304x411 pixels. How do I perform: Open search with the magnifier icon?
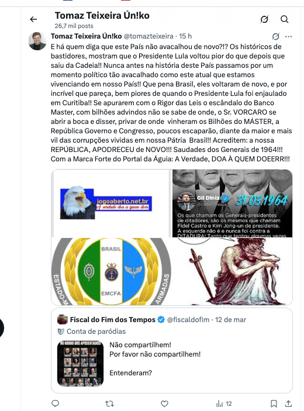click(x=284, y=19)
